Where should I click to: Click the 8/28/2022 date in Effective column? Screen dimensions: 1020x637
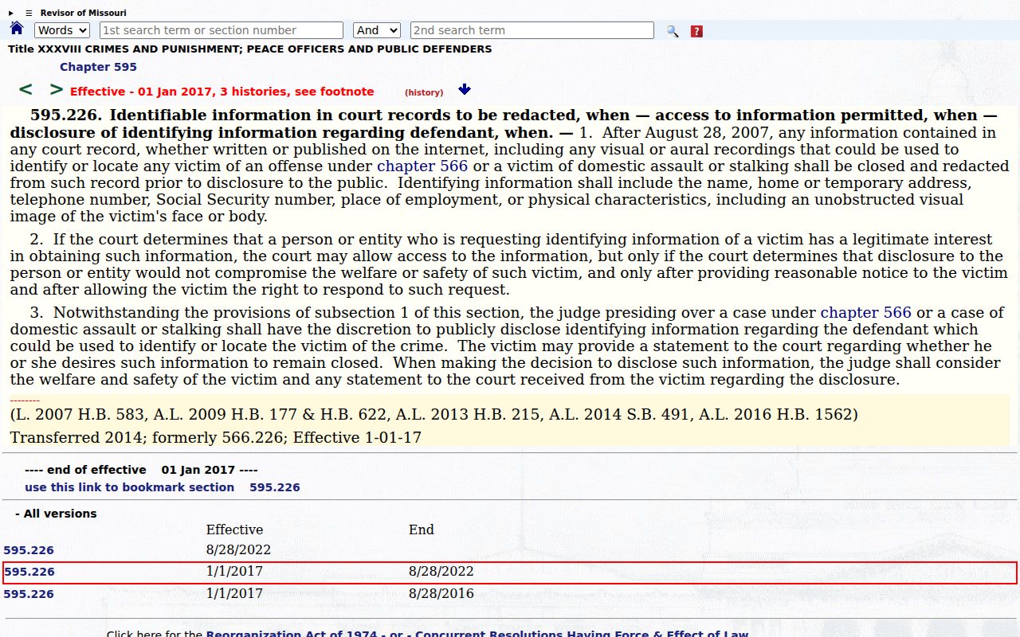coord(238,549)
